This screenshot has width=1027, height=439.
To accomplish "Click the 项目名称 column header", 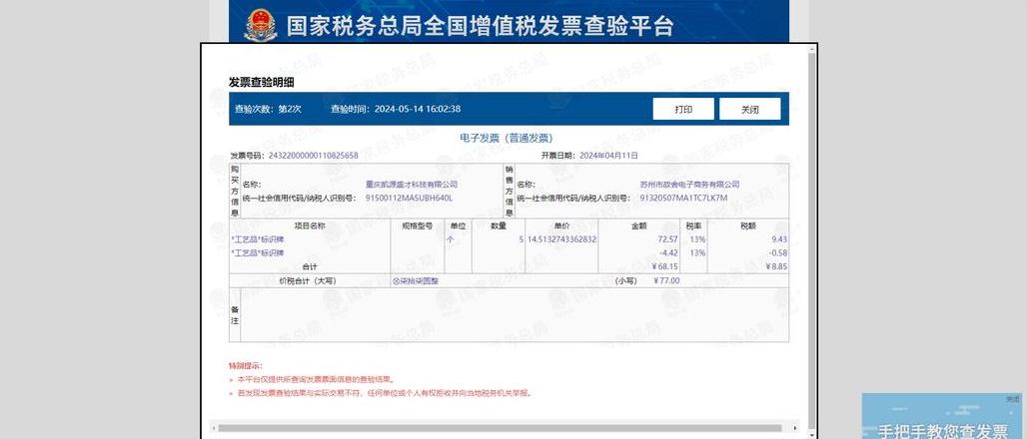I will (x=310, y=225).
